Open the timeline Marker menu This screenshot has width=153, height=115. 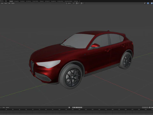tap(7, 107)
